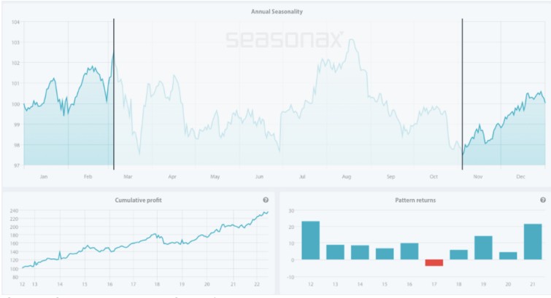Click the start vertical line near March

(114, 94)
